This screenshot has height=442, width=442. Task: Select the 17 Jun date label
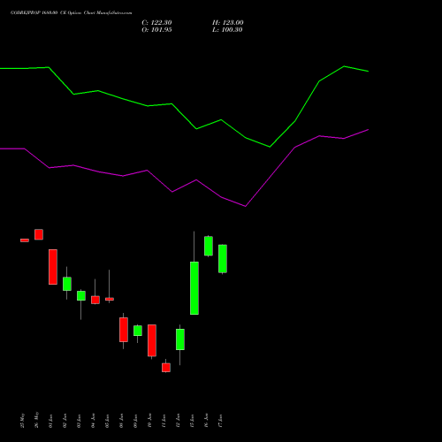pyautogui.click(x=221, y=421)
